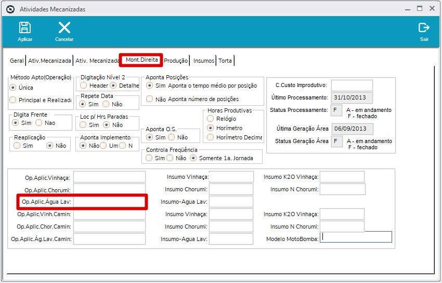Set Reaplicação to Não
This screenshot has height=283, width=442.
click(49, 146)
